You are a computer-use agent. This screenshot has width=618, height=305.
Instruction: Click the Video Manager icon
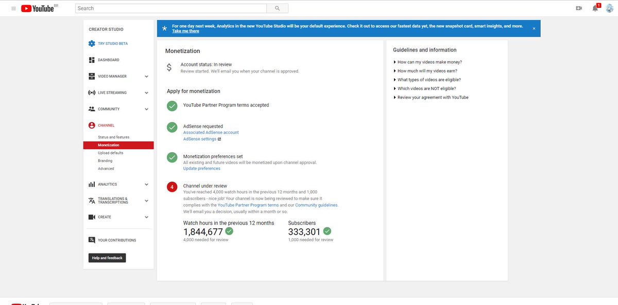pos(92,76)
